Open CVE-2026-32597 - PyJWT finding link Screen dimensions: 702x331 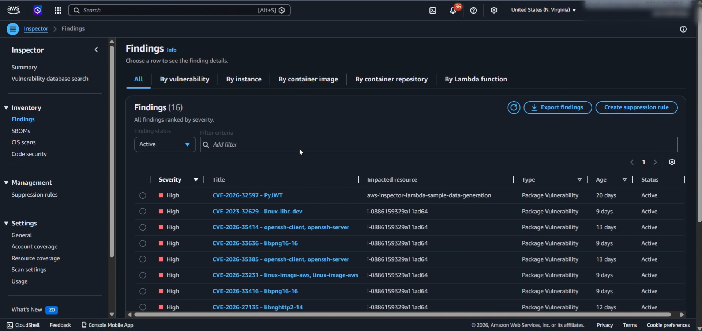pyautogui.click(x=247, y=195)
